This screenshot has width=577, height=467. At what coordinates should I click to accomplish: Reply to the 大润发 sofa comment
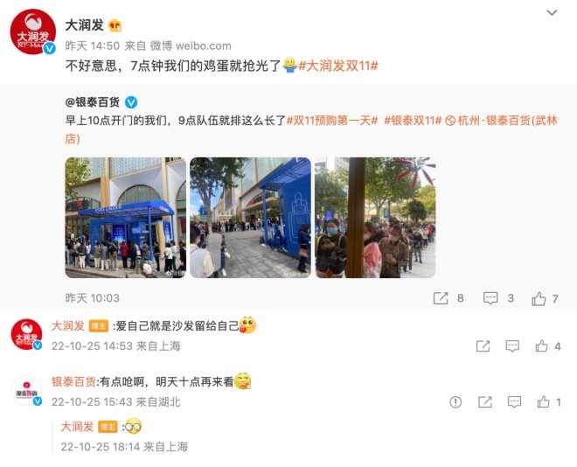(x=512, y=346)
